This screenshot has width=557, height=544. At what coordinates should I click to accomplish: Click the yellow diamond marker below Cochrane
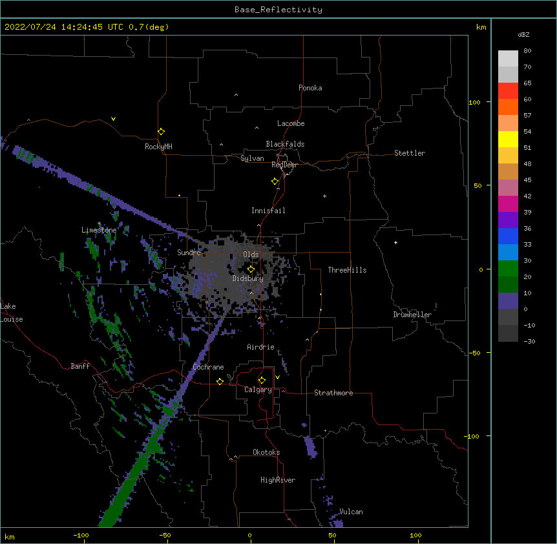tap(220, 381)
